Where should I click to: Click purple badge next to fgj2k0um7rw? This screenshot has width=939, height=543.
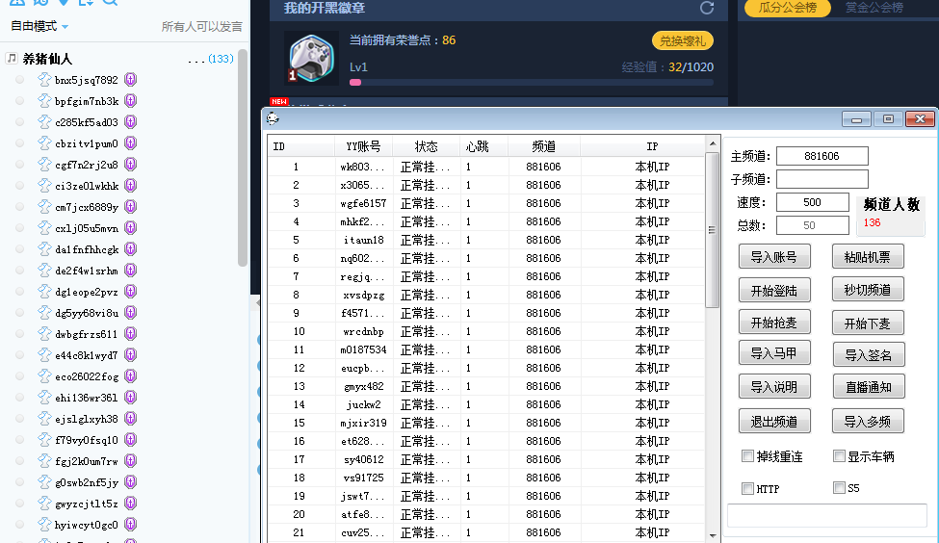pos(131,461)
